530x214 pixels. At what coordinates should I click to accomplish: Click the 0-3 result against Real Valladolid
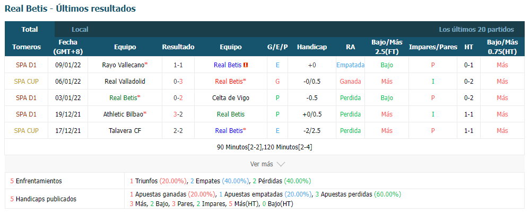pos(178,82)
